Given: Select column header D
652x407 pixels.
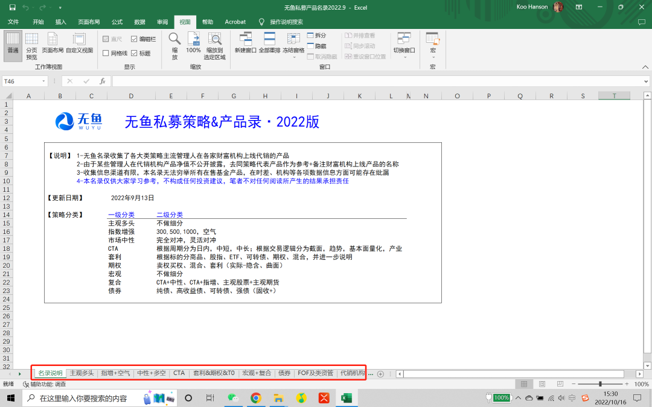Looking at the screenshot, I should point(131,96).
